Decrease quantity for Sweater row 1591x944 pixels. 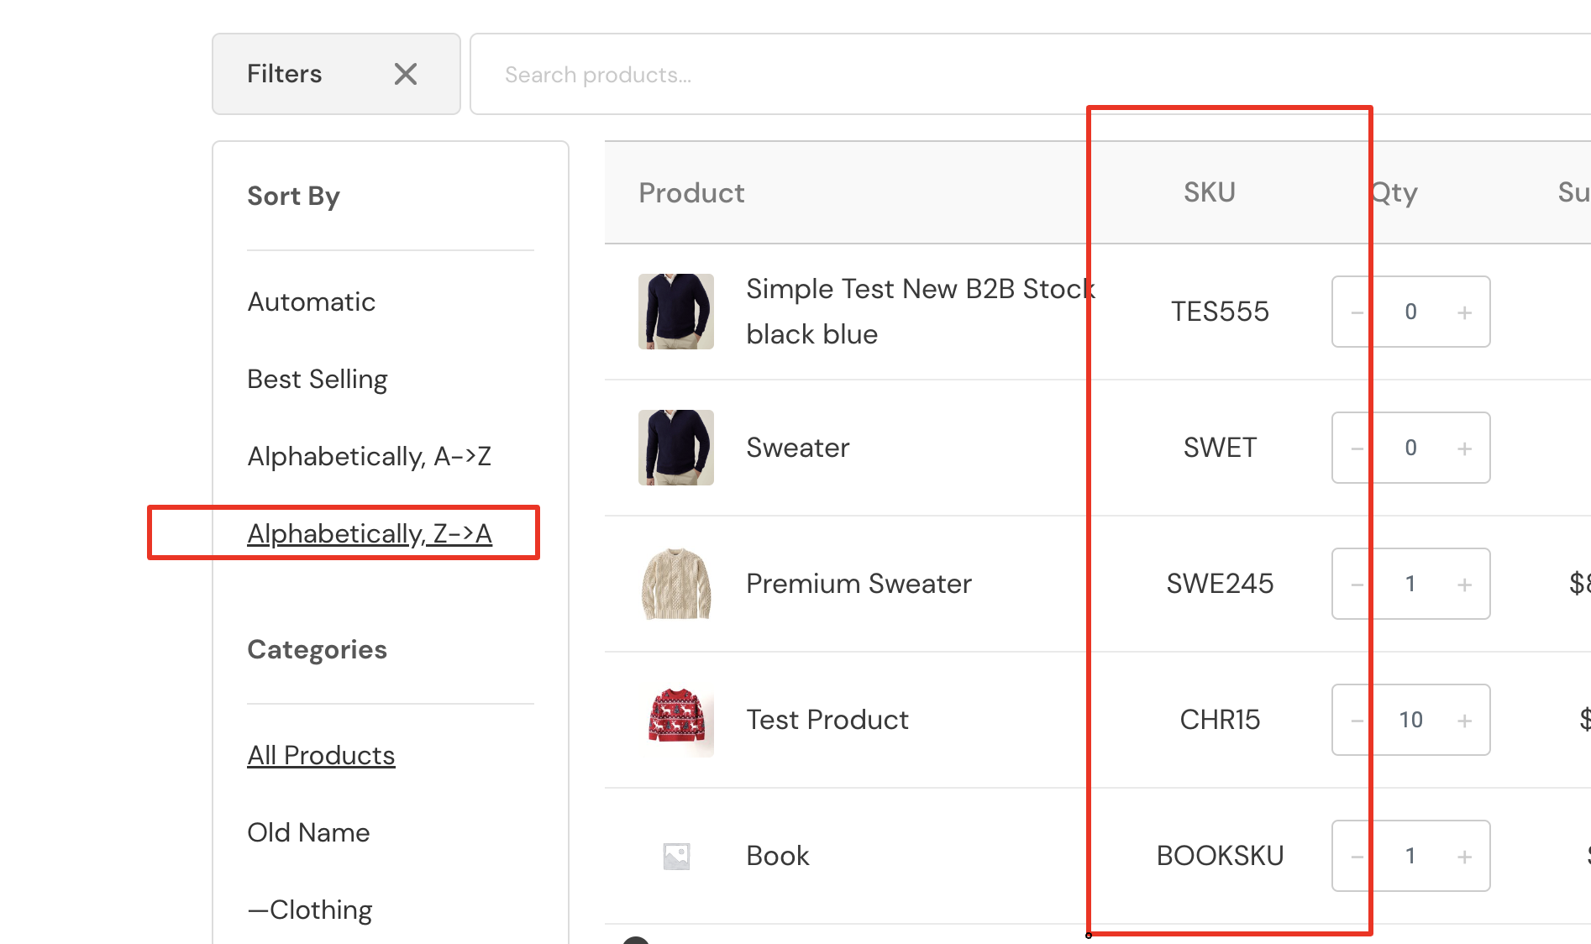pos(1357,448)
